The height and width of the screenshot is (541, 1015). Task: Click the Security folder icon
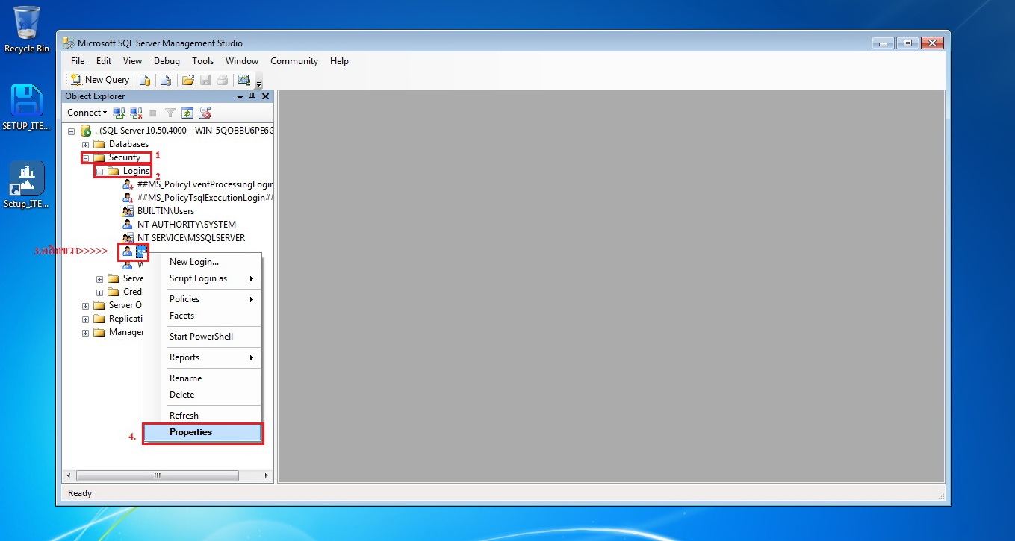point(99,157)
